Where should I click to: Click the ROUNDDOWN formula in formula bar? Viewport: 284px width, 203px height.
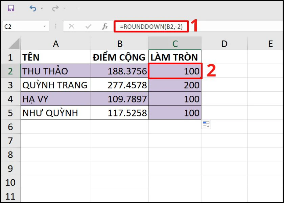151,27
